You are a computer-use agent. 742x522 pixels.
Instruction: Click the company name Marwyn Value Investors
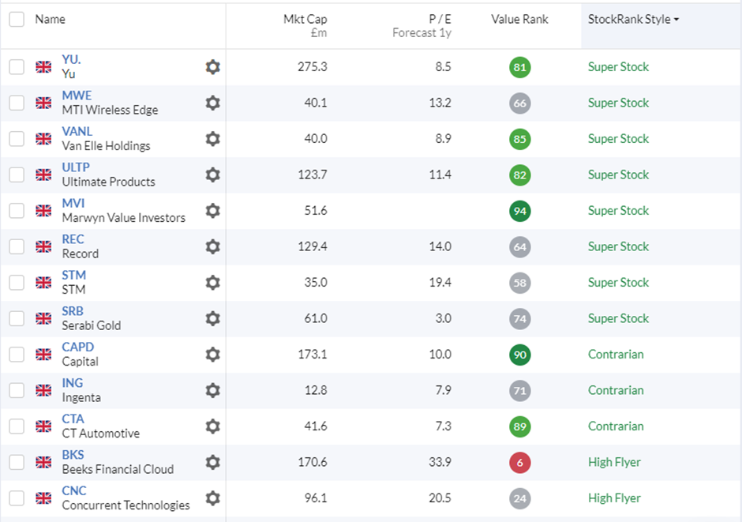pyautogui.click(x=123, y=218)
